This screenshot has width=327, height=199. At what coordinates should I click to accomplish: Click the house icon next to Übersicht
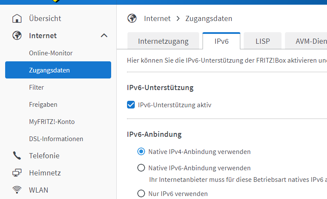pyautogui.click(x=17, y=18)
